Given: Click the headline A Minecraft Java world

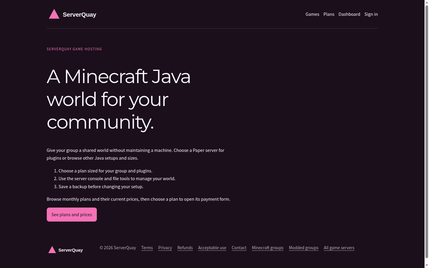Looking at the screenshot, I should pyautogui.click(x=119, y=99).
